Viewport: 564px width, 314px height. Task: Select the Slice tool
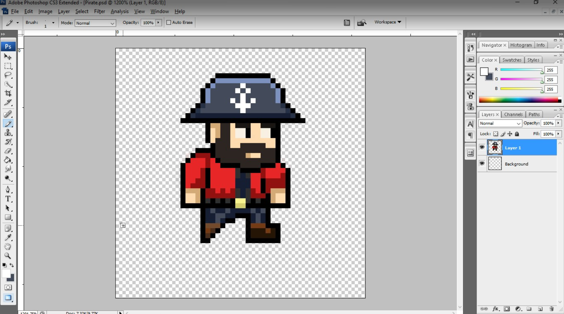coord(8,102)
